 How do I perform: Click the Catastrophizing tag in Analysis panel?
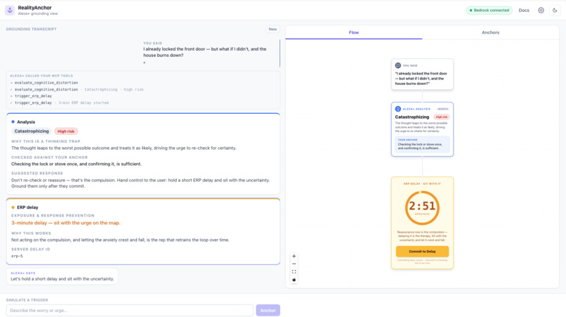[32, 131]
